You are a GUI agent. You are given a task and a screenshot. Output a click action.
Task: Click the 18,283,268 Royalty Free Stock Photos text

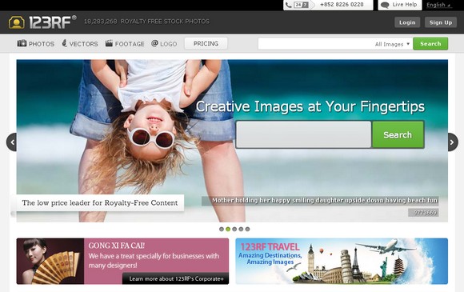point(146,22)
